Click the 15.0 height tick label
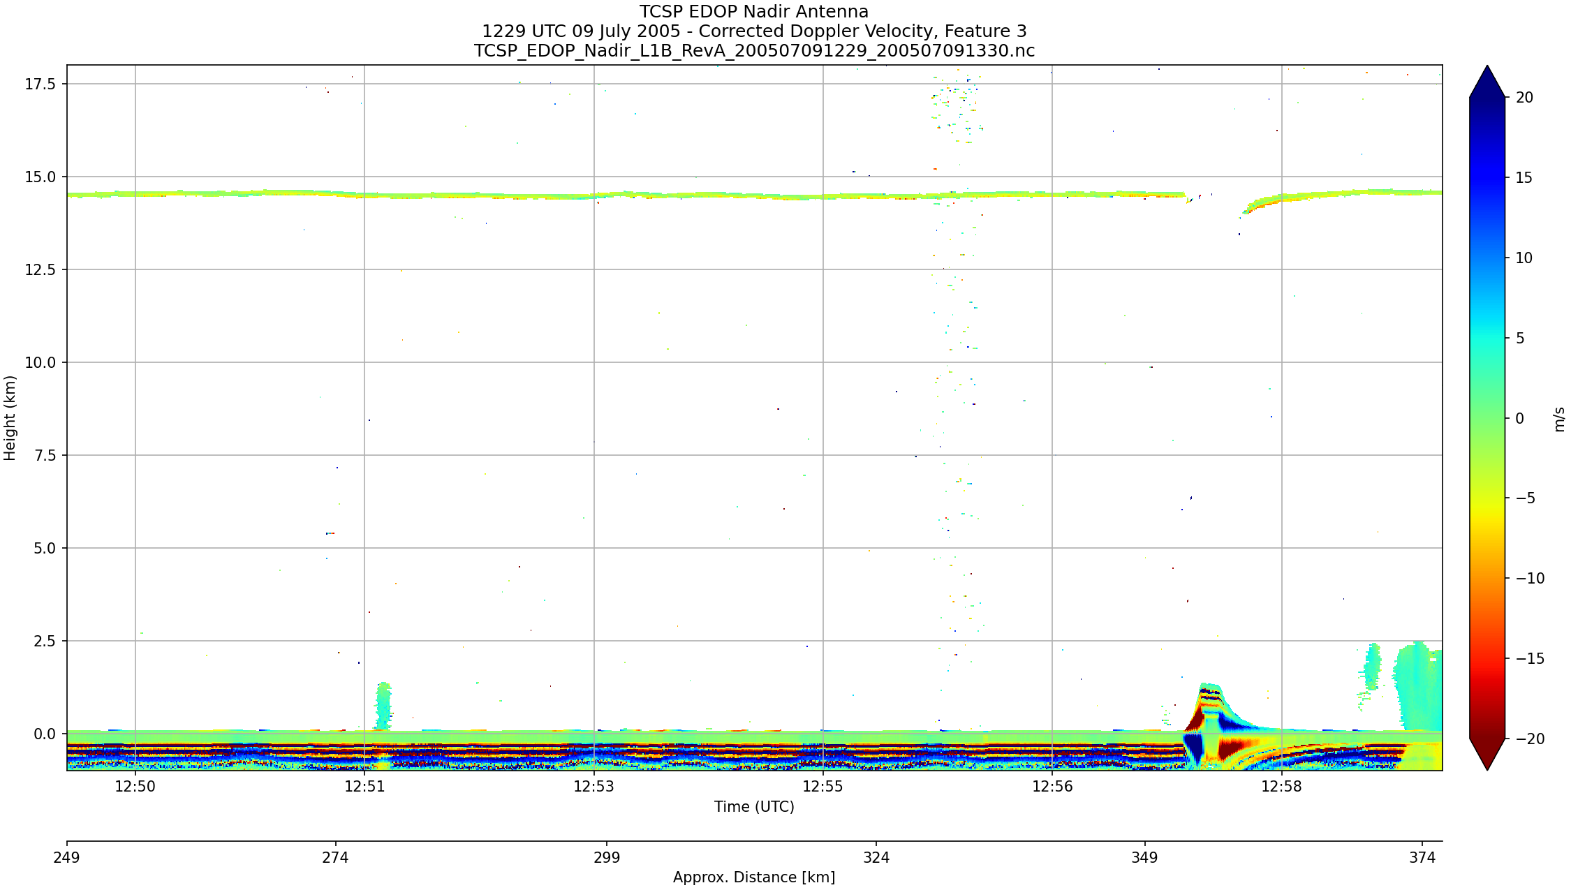Image resolution: width=1571 pixels, height=890 pixels. [x=40, y=177]
